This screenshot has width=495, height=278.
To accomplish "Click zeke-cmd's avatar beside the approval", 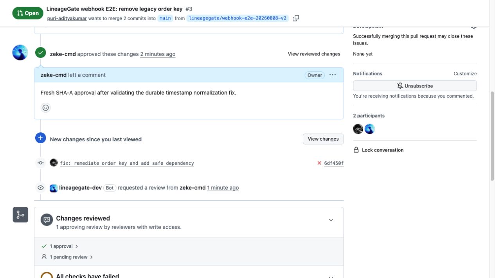I will click(x=20, y=52).
